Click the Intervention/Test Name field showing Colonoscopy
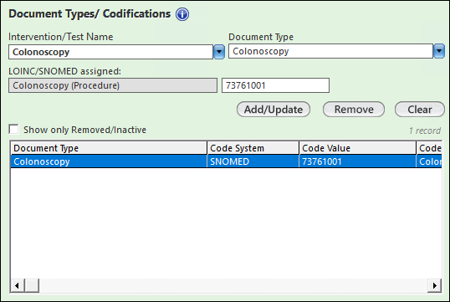450x302 pixels. pos(110,52)
